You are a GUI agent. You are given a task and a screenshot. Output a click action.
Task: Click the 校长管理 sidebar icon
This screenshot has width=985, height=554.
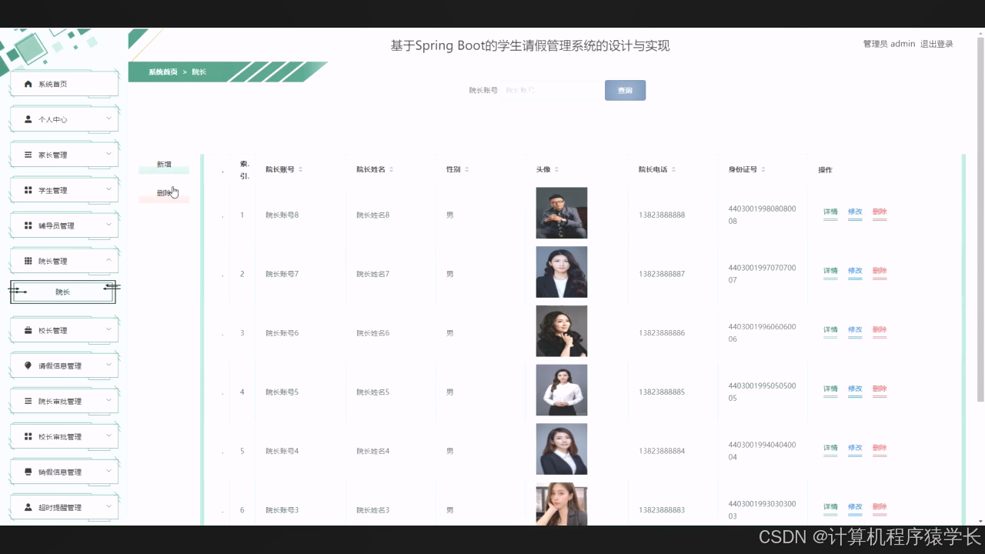point(28,329)
